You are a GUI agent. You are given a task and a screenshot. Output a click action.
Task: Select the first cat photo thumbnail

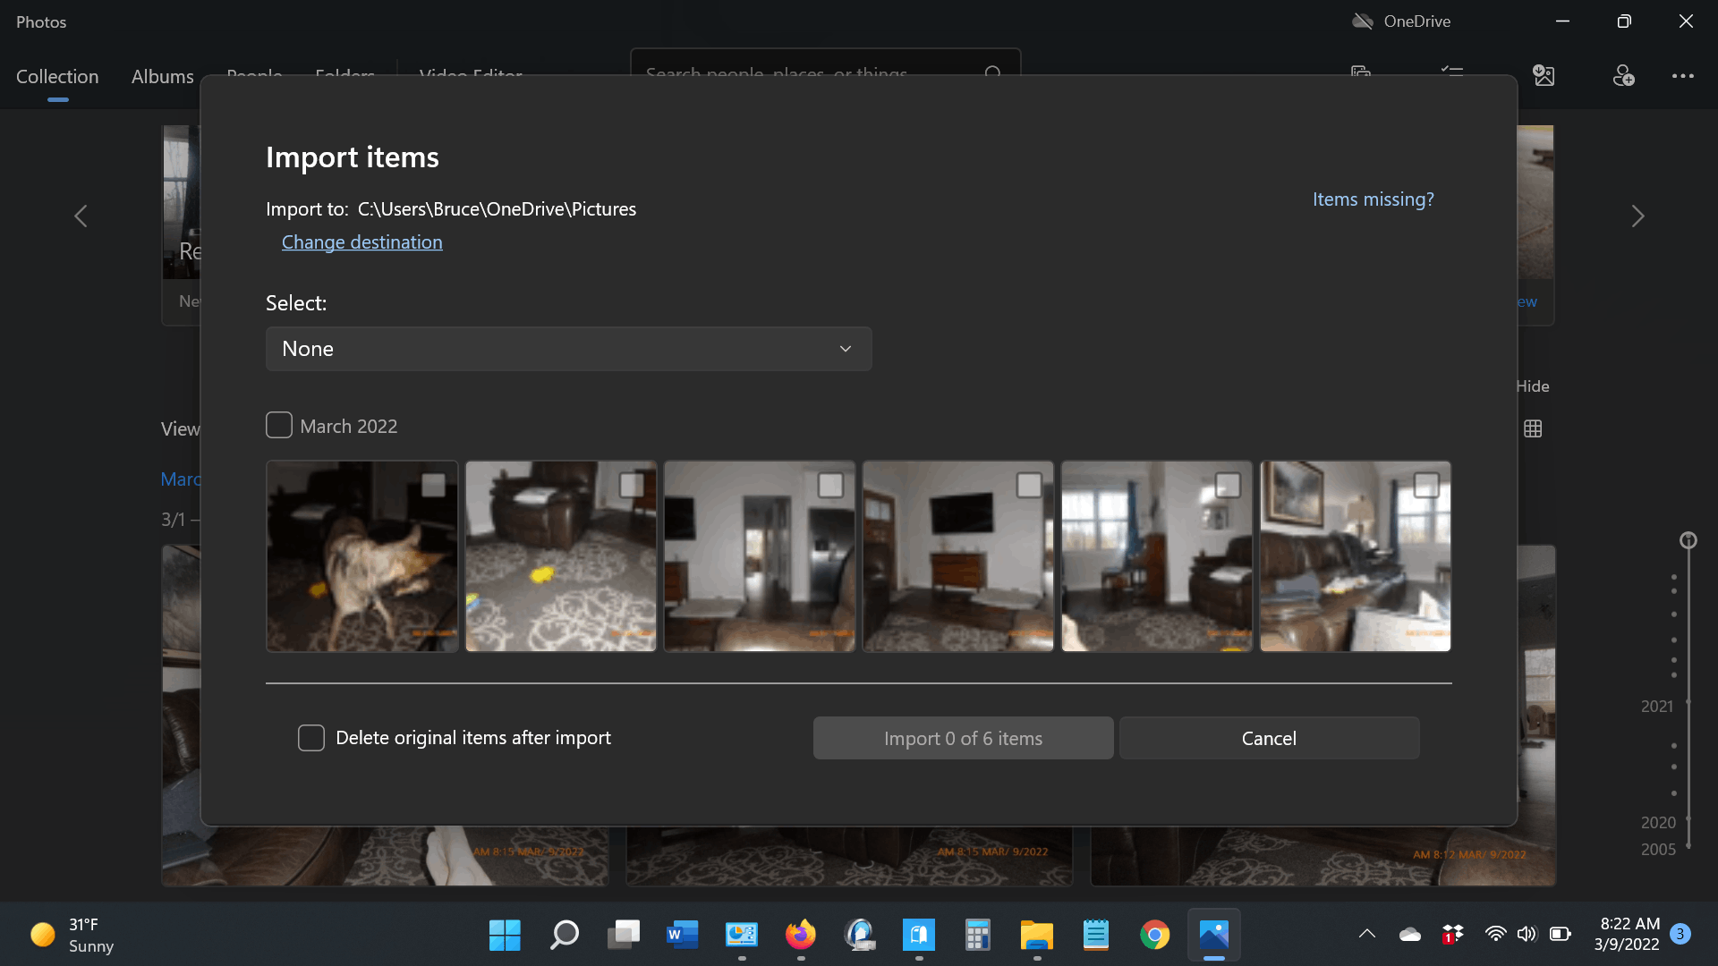click(361, 555)
